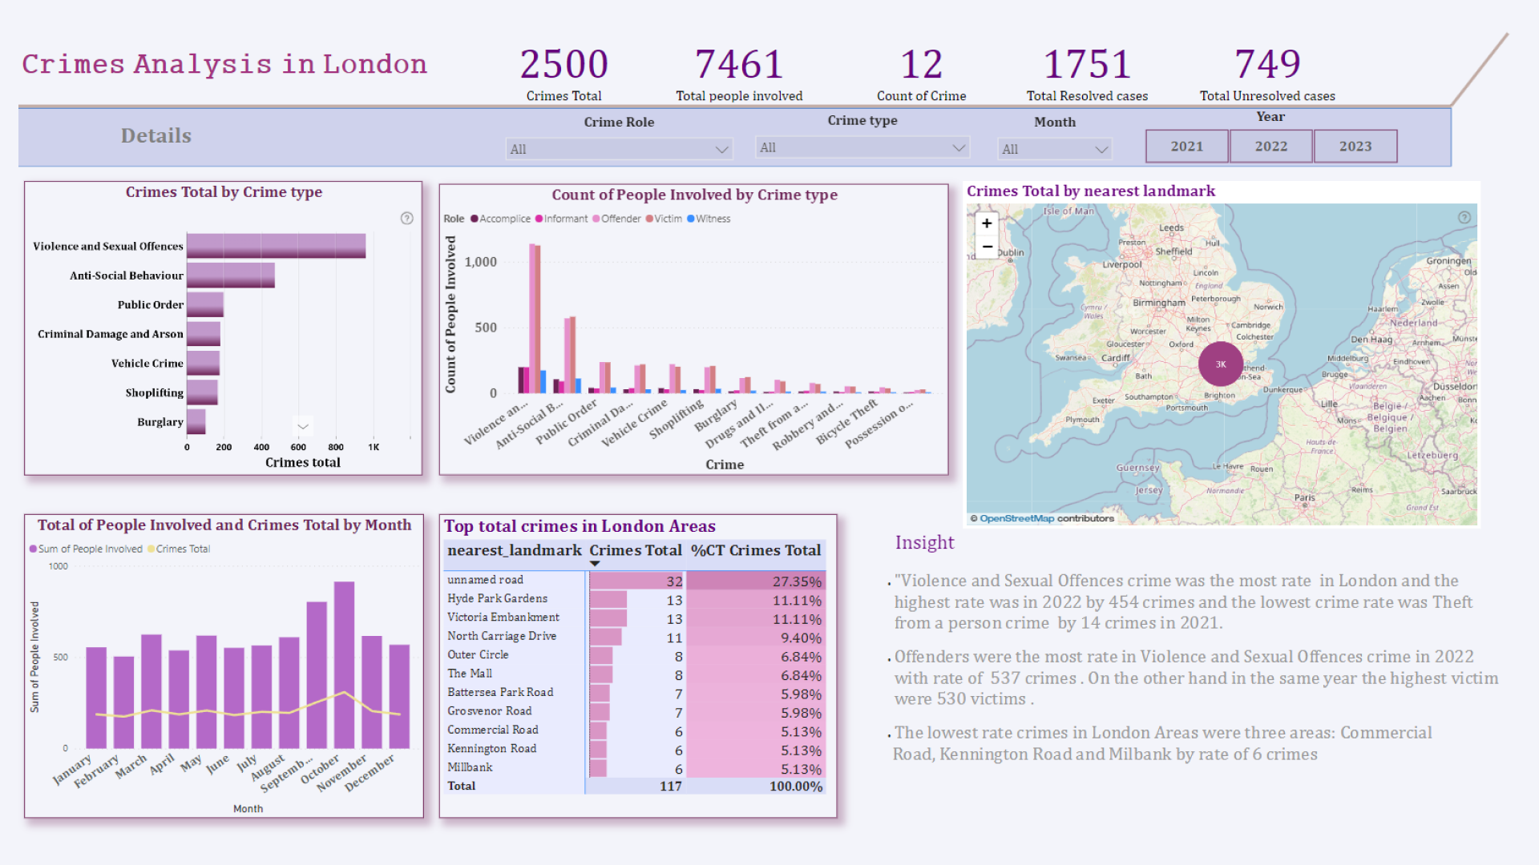Click 'The Mall' table row
This screenshot has height=865, width=1539.
635,674
